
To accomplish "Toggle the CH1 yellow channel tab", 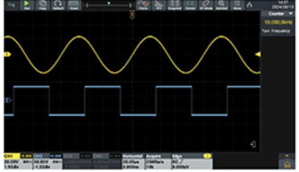I will click(12, 156).
